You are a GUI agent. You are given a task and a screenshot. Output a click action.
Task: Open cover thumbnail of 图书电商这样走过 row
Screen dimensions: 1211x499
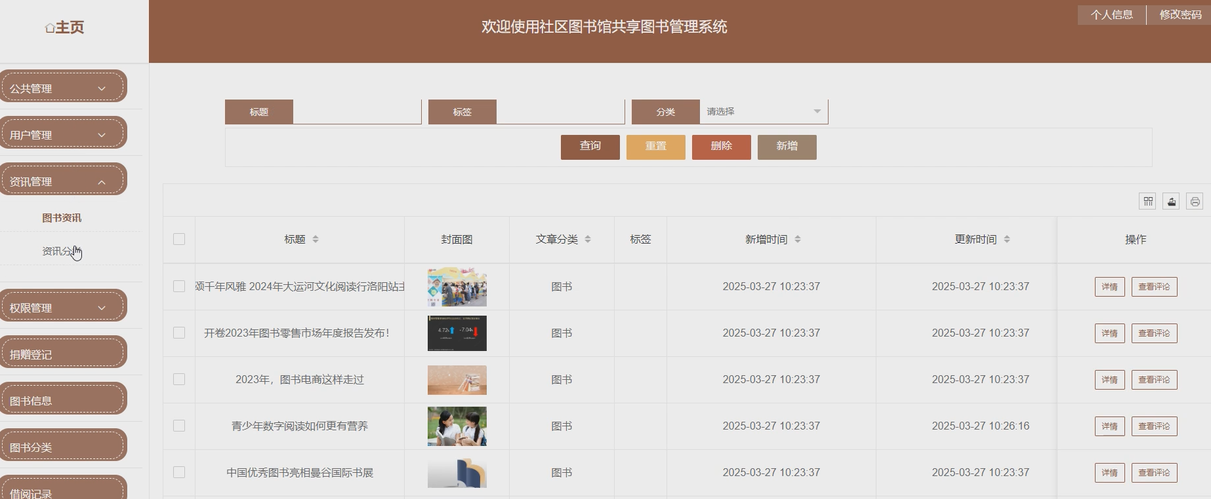coord(457,380)
